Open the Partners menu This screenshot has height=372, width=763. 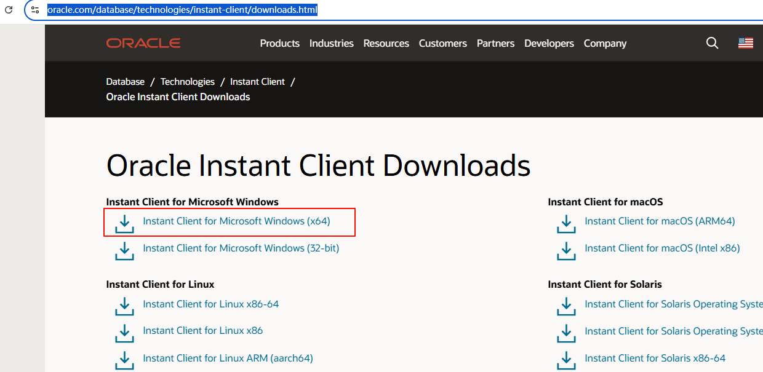(496, 43)
